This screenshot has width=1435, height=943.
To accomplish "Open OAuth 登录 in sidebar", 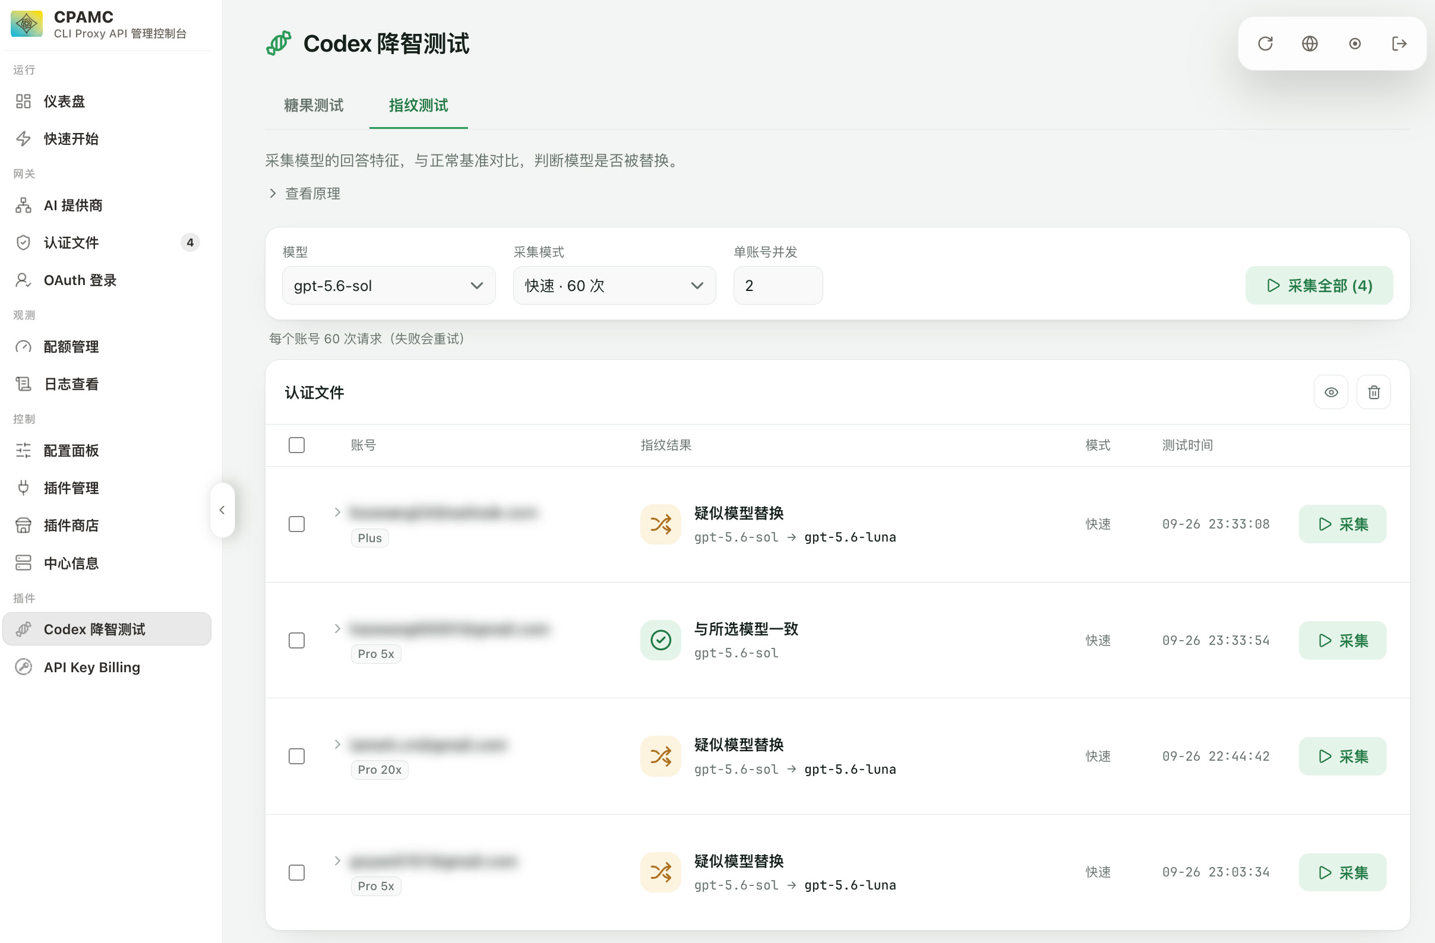I will pyautogui.click(x=107, y=280).
